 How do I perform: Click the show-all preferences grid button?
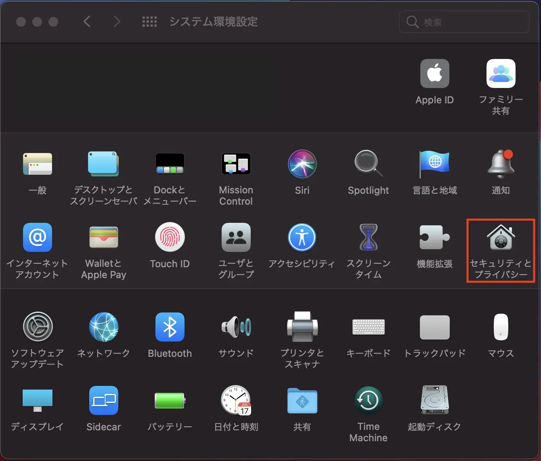(x=149, y=21)
